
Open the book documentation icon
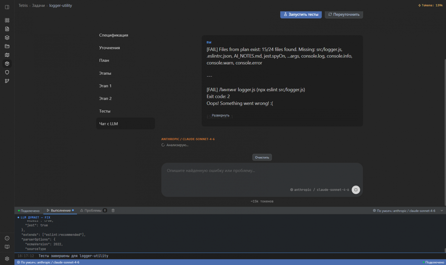point(7,247)
